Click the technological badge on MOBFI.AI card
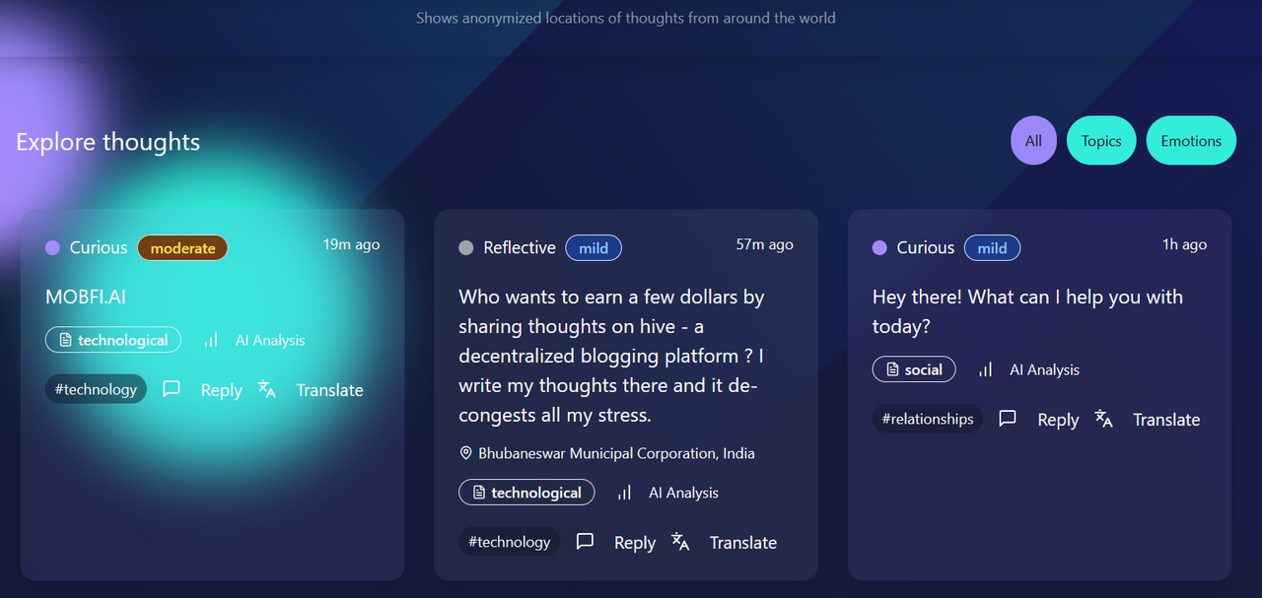Image resolution: width=1262 pixels, height=598 pixels. point(113,340)
